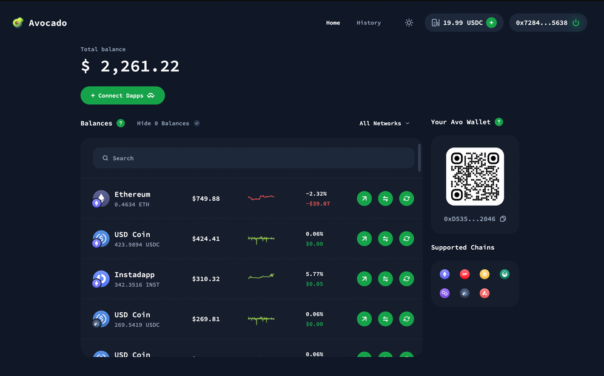Click the Instadapp token logo
This screenshot has height=376, width=604.
[101, 278]
